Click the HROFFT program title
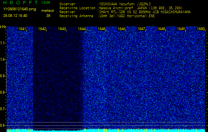The width and height of the screenshot is (208, 132). [21, 3]
